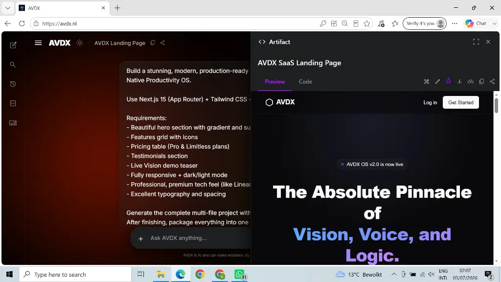Open chat history clock icon
501x282 pixels.
point(13,84)
